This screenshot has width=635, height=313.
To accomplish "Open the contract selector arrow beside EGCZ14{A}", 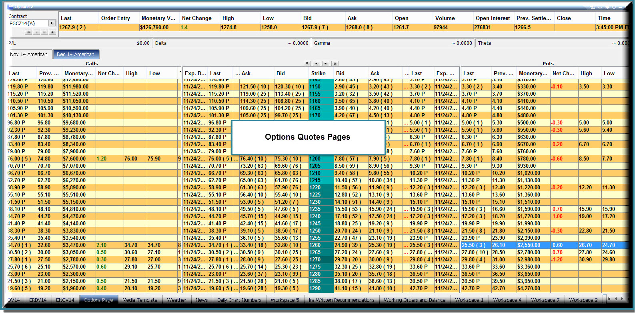I will (52, 23).
